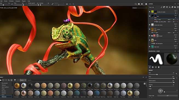Viewport: 179px width, 100px height.
Task: Click the Shelf open folder icon
Action: tap(1, 80)
